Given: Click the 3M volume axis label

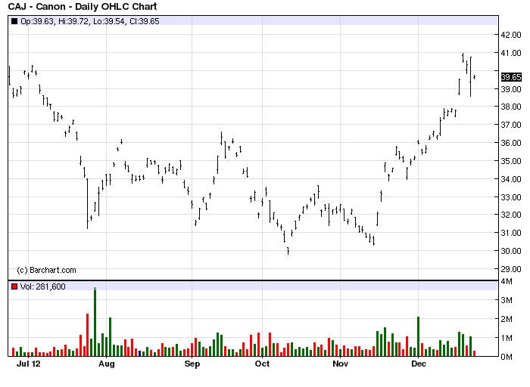Looking at the screenshot, I should (x=507, y=300).
